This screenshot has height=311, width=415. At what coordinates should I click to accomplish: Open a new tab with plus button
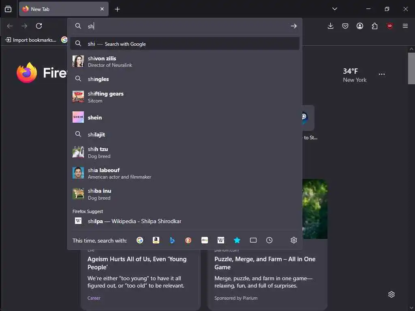pos(117,9)
